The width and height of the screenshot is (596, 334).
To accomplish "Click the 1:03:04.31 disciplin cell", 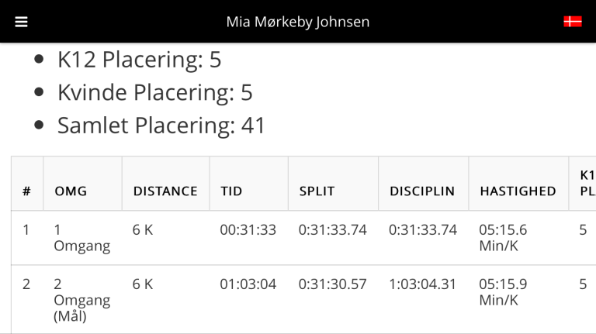I will (423, 284).
